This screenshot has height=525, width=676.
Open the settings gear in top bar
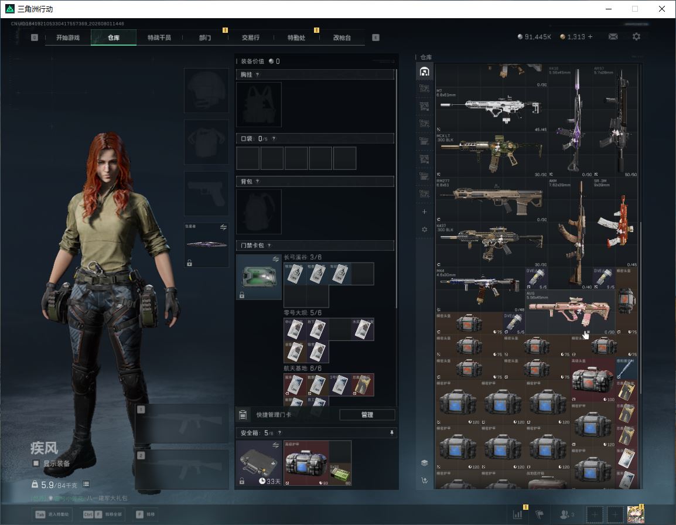(x=636, y=37)
